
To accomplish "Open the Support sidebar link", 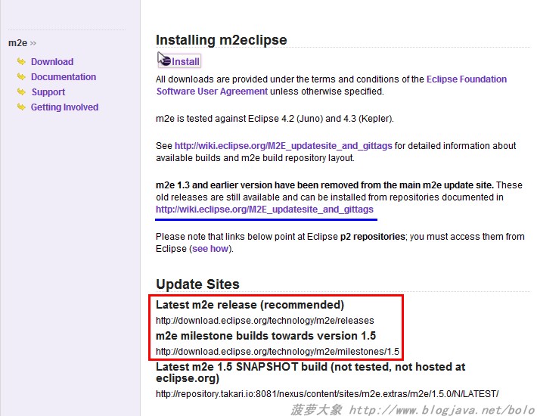I will tap(48, 92).
